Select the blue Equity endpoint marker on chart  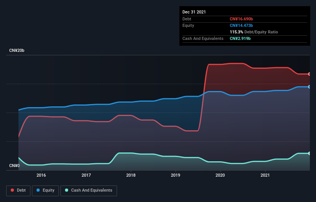click(x=309, y=87)
